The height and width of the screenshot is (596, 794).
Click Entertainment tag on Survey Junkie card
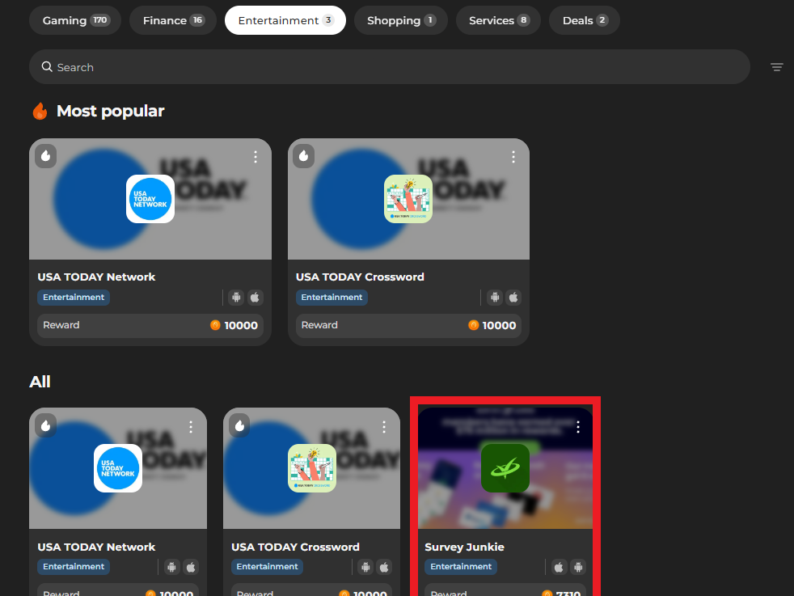coord(461,567)
